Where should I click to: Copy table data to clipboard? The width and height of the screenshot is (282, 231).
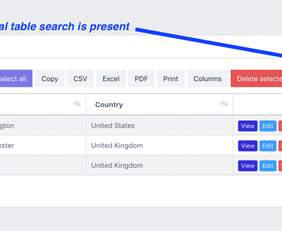tap(50, 78)
